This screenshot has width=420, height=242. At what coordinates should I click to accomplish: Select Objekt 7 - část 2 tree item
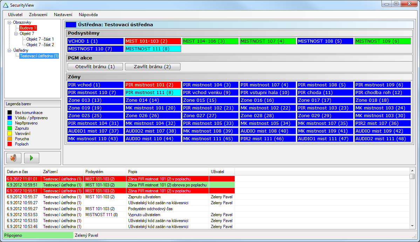click(x=40, y=45)
